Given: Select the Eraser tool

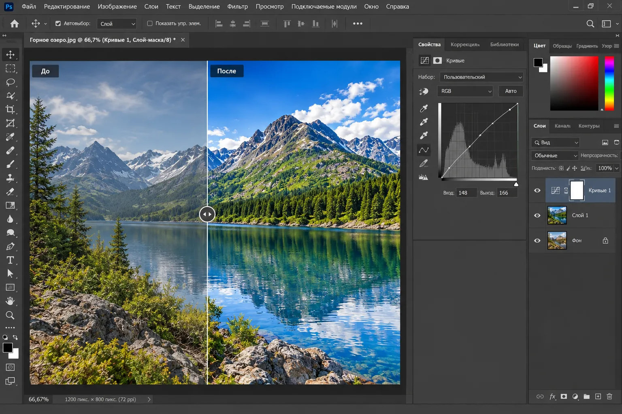Looking at the screenshot, I should point(11,192).
